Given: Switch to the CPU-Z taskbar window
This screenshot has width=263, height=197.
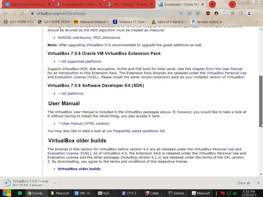Looking at the screenshot, I should click(131, 193).
